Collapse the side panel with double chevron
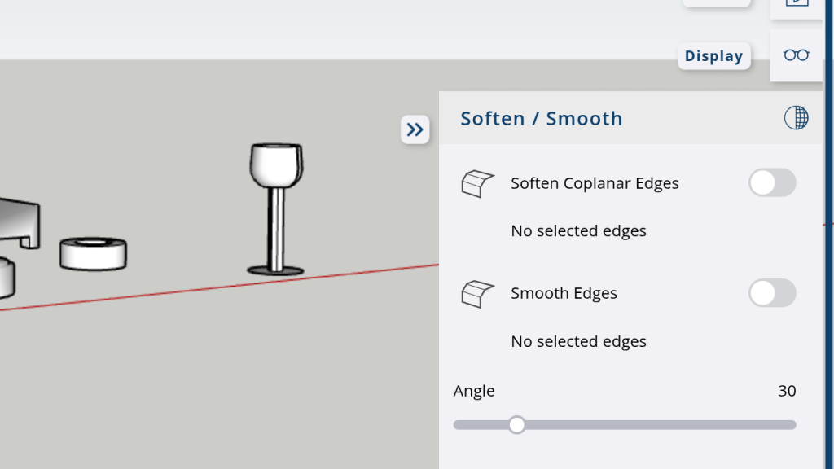This screenshot has height=469, width=834. tap(415, 129)
